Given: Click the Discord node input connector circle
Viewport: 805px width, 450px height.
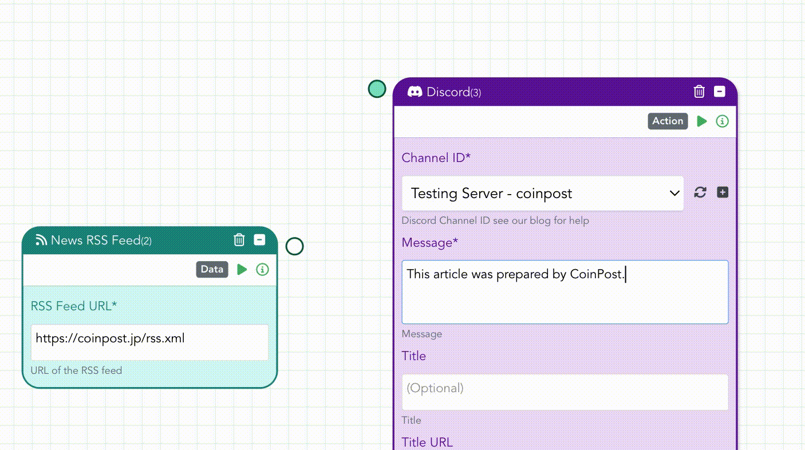Looking at the screenshot, I should pyautogui.click(x=377, y=89).
